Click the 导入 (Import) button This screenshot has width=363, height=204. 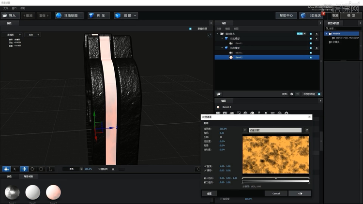[9, 15]
